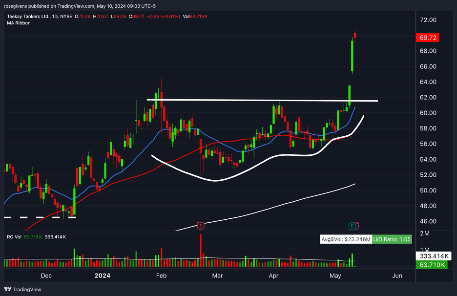Click the May date axis label

[x=335, y=275]
